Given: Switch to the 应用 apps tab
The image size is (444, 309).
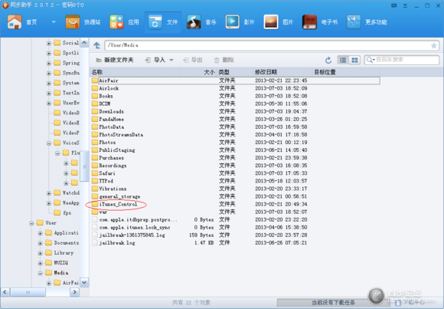Looking at the screenshot, I should (x=125, y=21).
